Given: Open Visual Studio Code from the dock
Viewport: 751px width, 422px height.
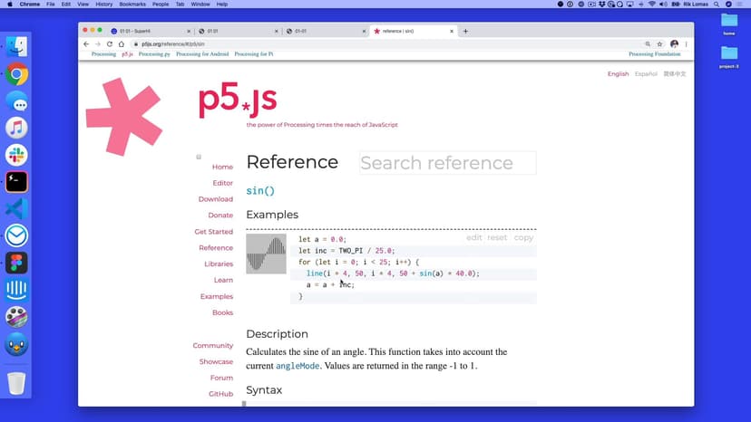Looking at the screenshot, I should click(16, 208).
